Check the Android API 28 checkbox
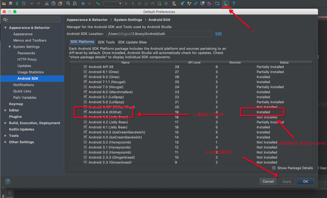This screenshot has height=198, width=327. (x=85, y=67)
